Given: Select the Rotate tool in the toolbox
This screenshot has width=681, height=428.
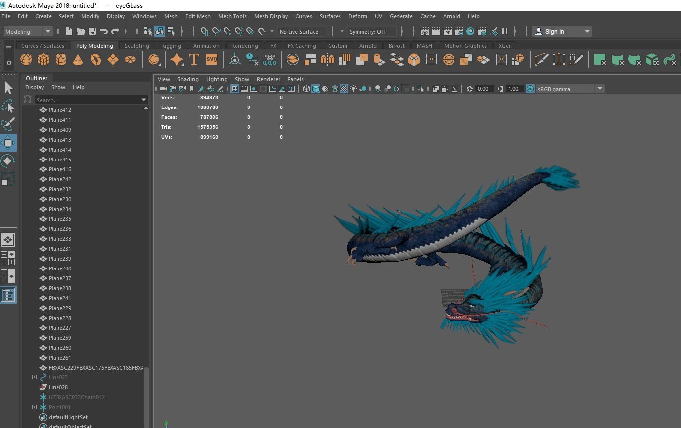Looking at the screenshot, I should 8,161.
